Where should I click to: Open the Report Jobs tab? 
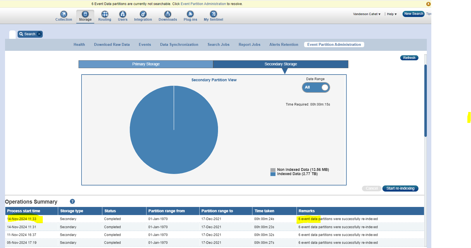tap(250, 45)
